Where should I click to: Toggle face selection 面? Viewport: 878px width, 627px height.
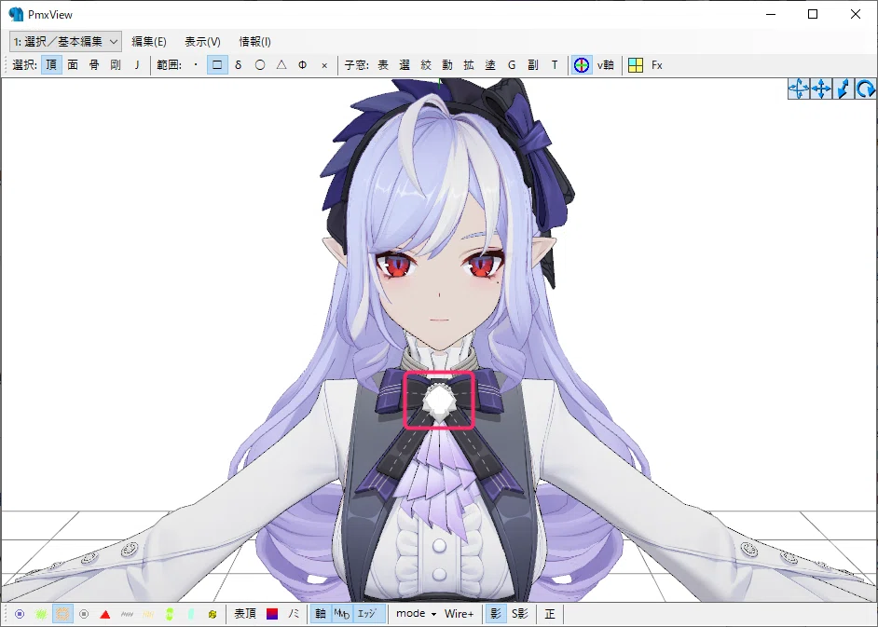click(x=73, y=65)
